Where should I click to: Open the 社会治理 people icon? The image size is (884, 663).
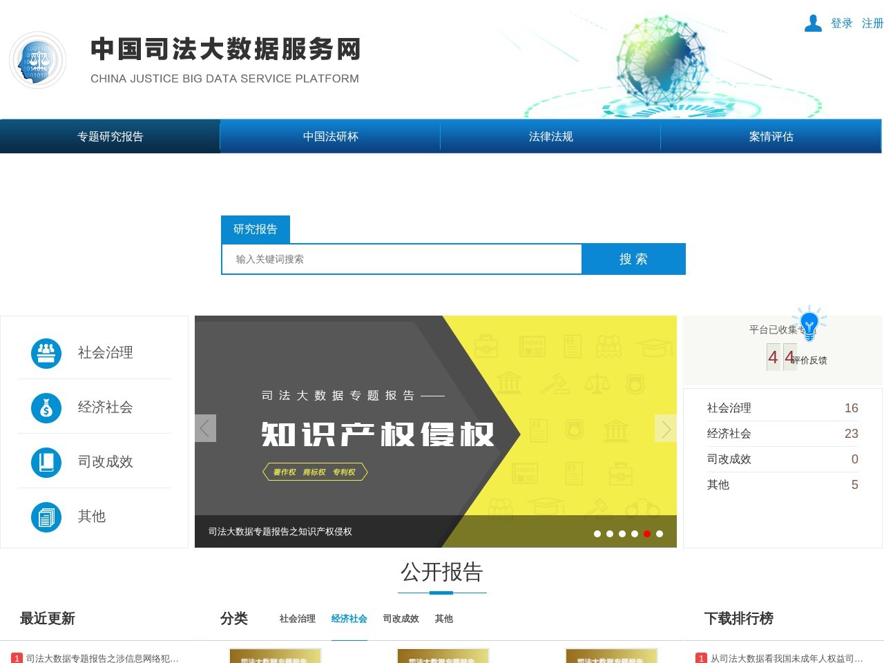pyautogui.click(x=46, y=353)
